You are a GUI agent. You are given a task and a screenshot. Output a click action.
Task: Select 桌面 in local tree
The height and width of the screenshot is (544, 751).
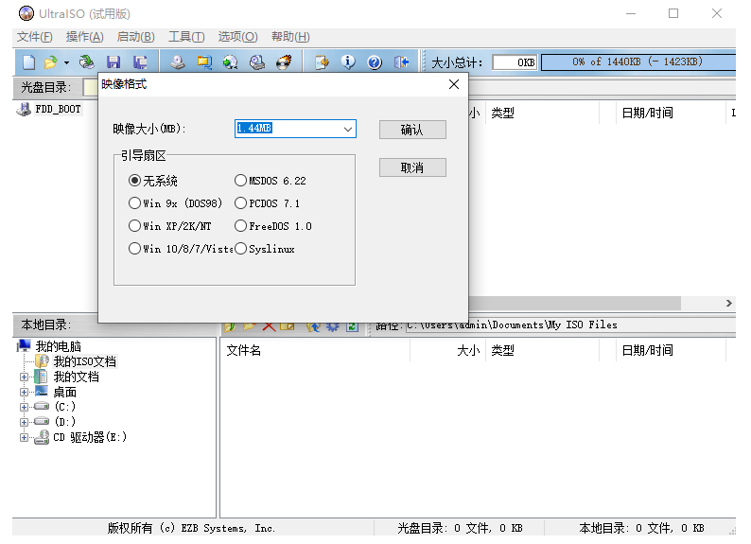(64, 393)
